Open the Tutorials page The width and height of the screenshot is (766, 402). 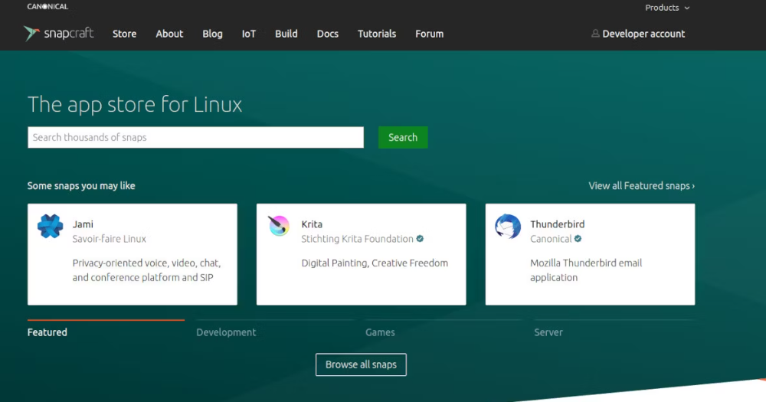pos(377,34)
